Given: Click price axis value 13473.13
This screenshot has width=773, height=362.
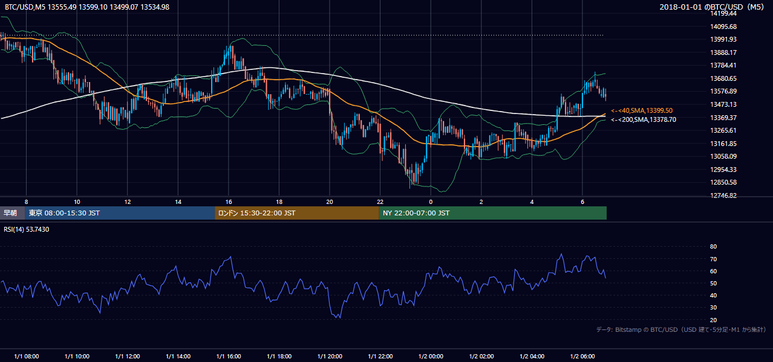Looking at the screenshot, I should pyautogui.click(x=723, y=104).
